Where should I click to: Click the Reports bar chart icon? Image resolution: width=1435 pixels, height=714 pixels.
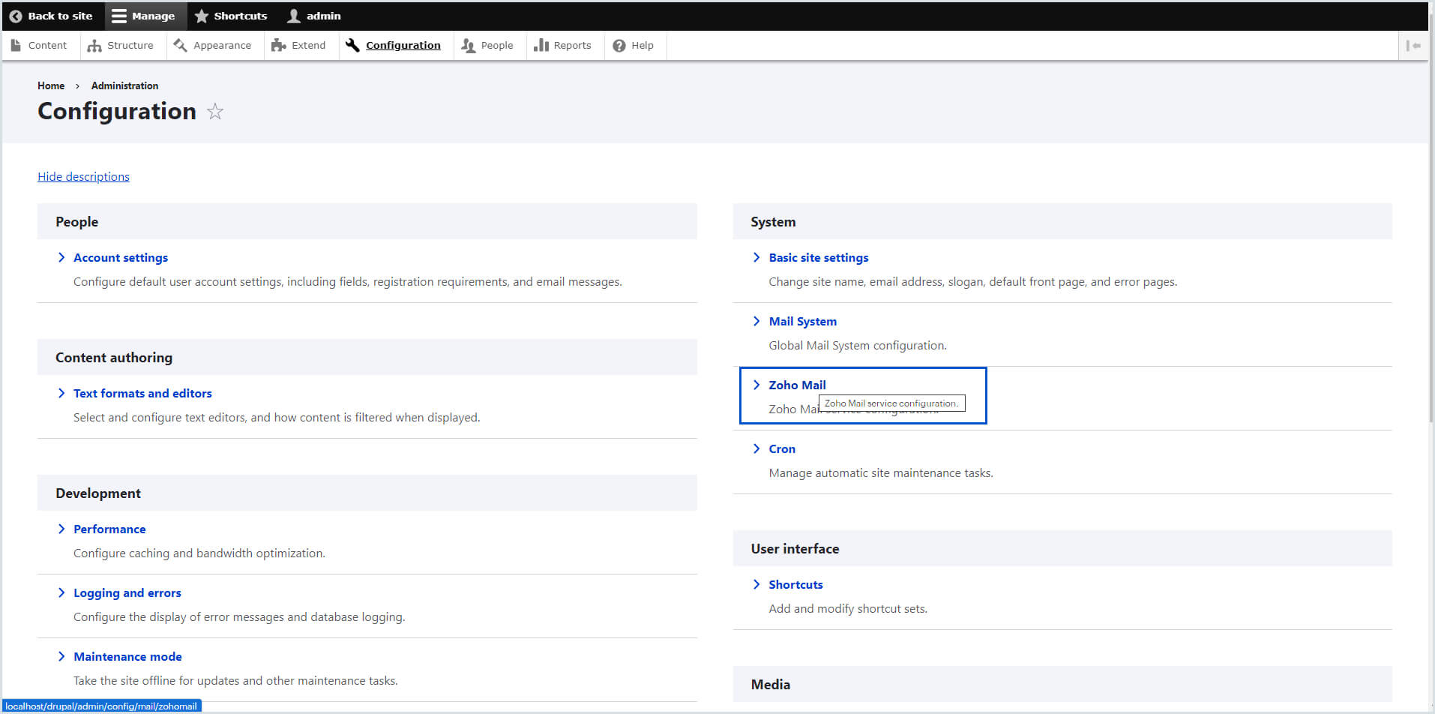pyautogui.click(x=541, y=46)
